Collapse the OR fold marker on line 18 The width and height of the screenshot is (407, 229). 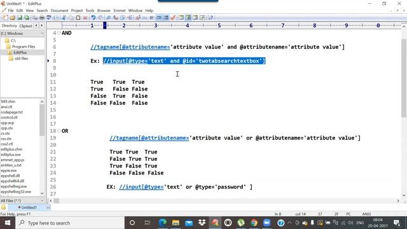tap(59, 131)
